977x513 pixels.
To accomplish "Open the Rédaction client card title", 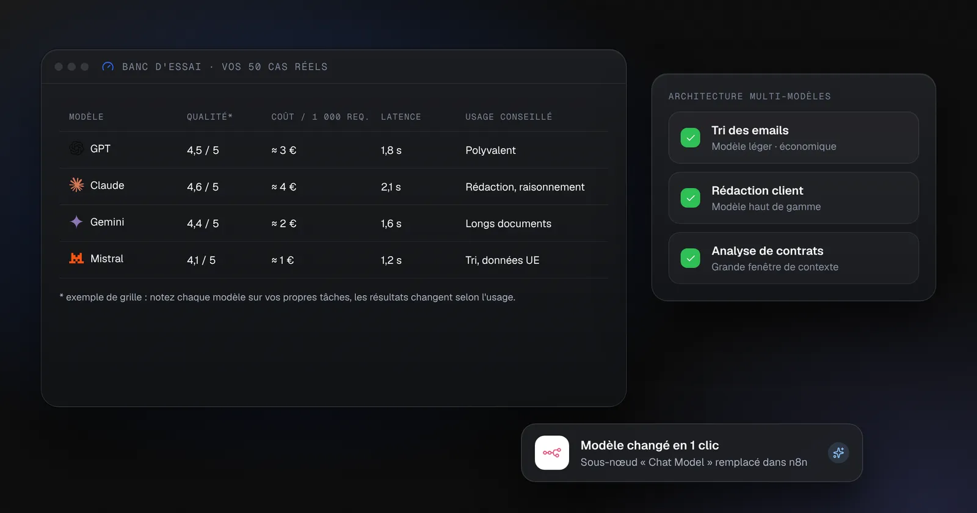I will point(757,191).
